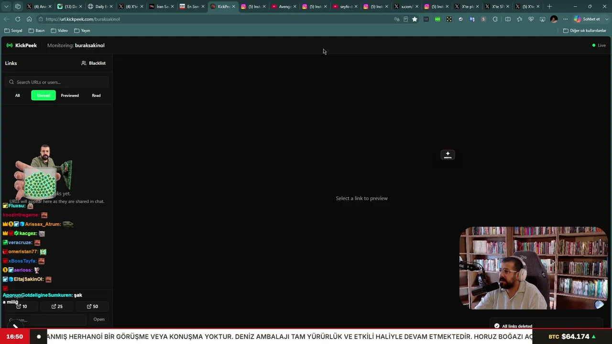Click the user name Arissax_Atrum in chat

[x=43, y=224]
